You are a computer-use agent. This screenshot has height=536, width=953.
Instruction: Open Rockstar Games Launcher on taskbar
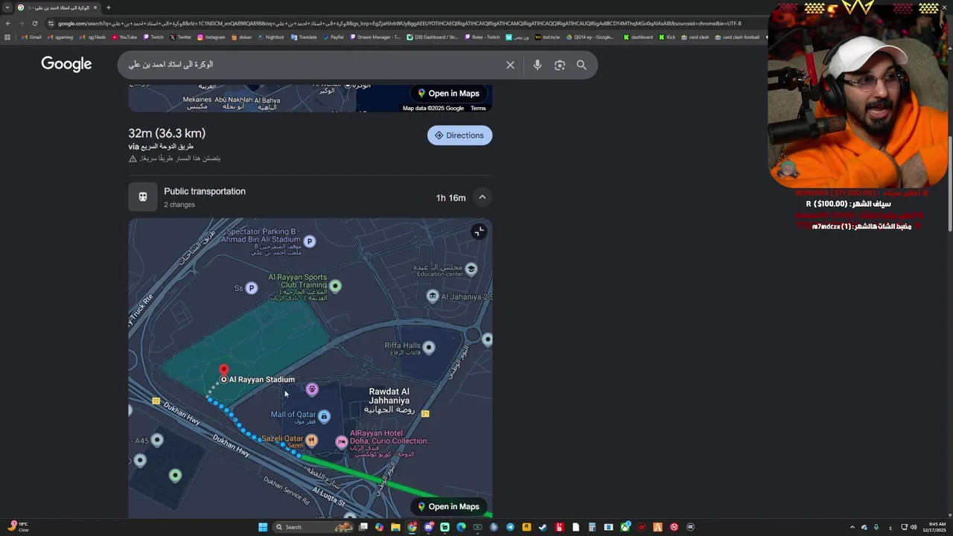pos(526,527)
